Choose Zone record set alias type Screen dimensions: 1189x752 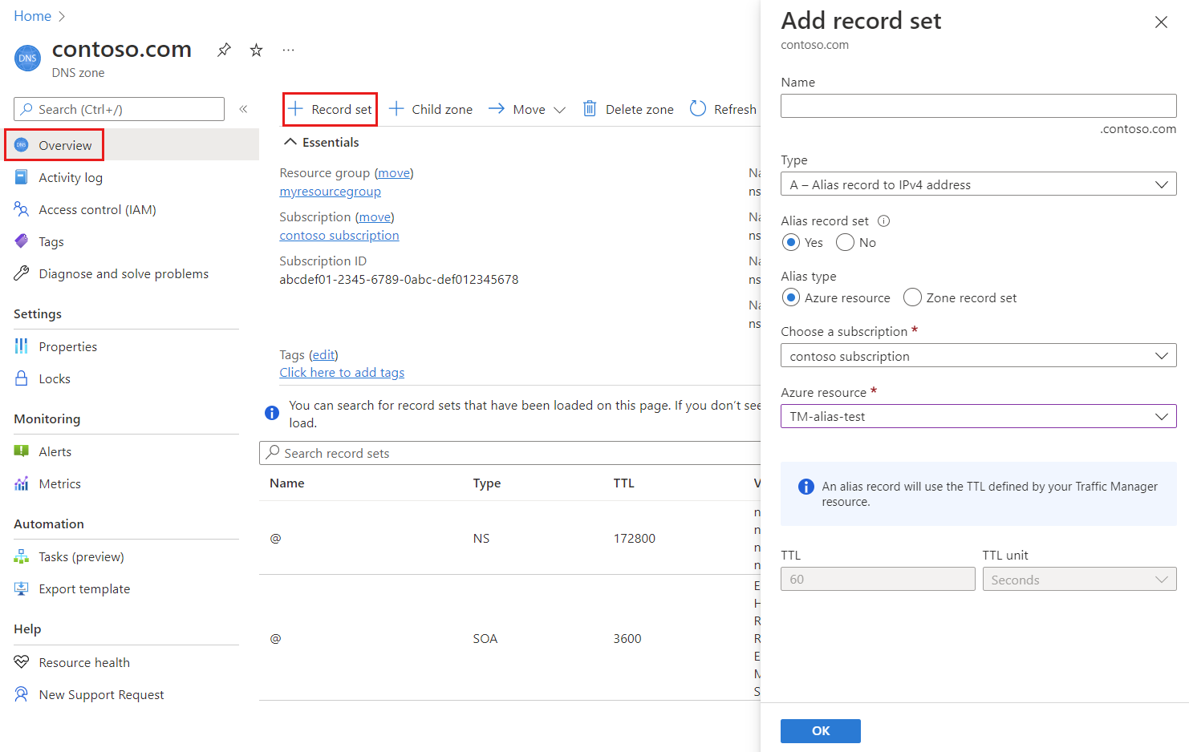pyautogui.click(x=912, y=297)
